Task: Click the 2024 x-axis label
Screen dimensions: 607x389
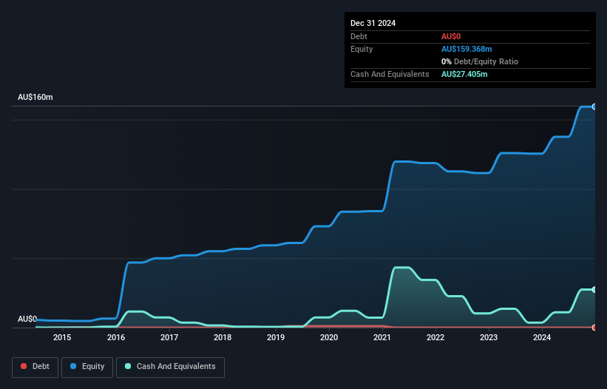Action: coord(542,337)
